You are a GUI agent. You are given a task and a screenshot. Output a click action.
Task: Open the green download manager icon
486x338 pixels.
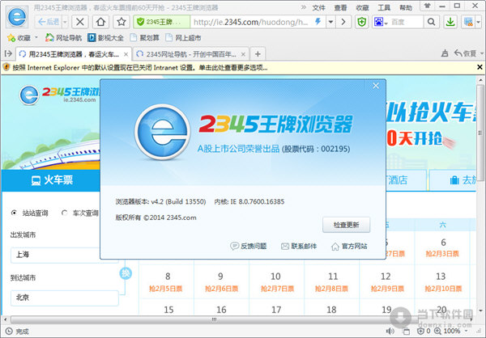coord(450,22)
